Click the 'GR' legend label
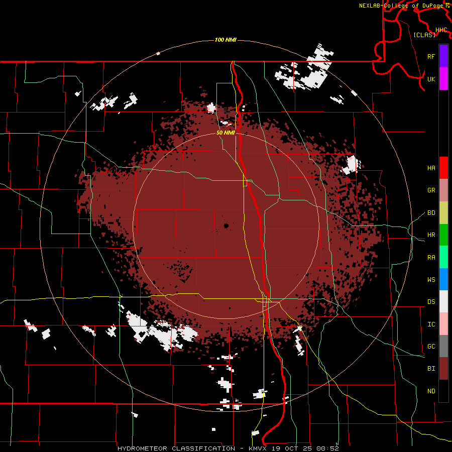The width and height of the screenshot is (452, 452). click(x=431, y=190)
